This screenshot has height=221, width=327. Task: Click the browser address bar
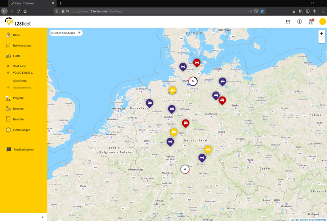(155, 11)
